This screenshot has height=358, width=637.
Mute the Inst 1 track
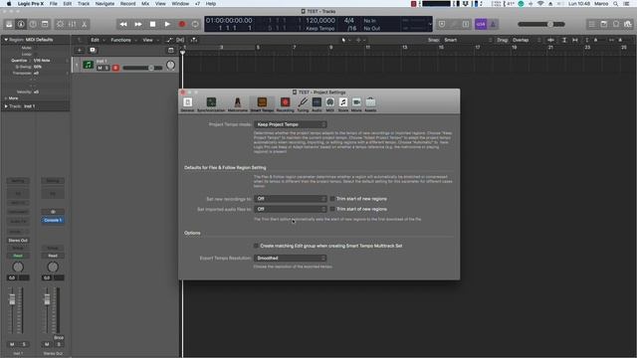pos(100,68)
